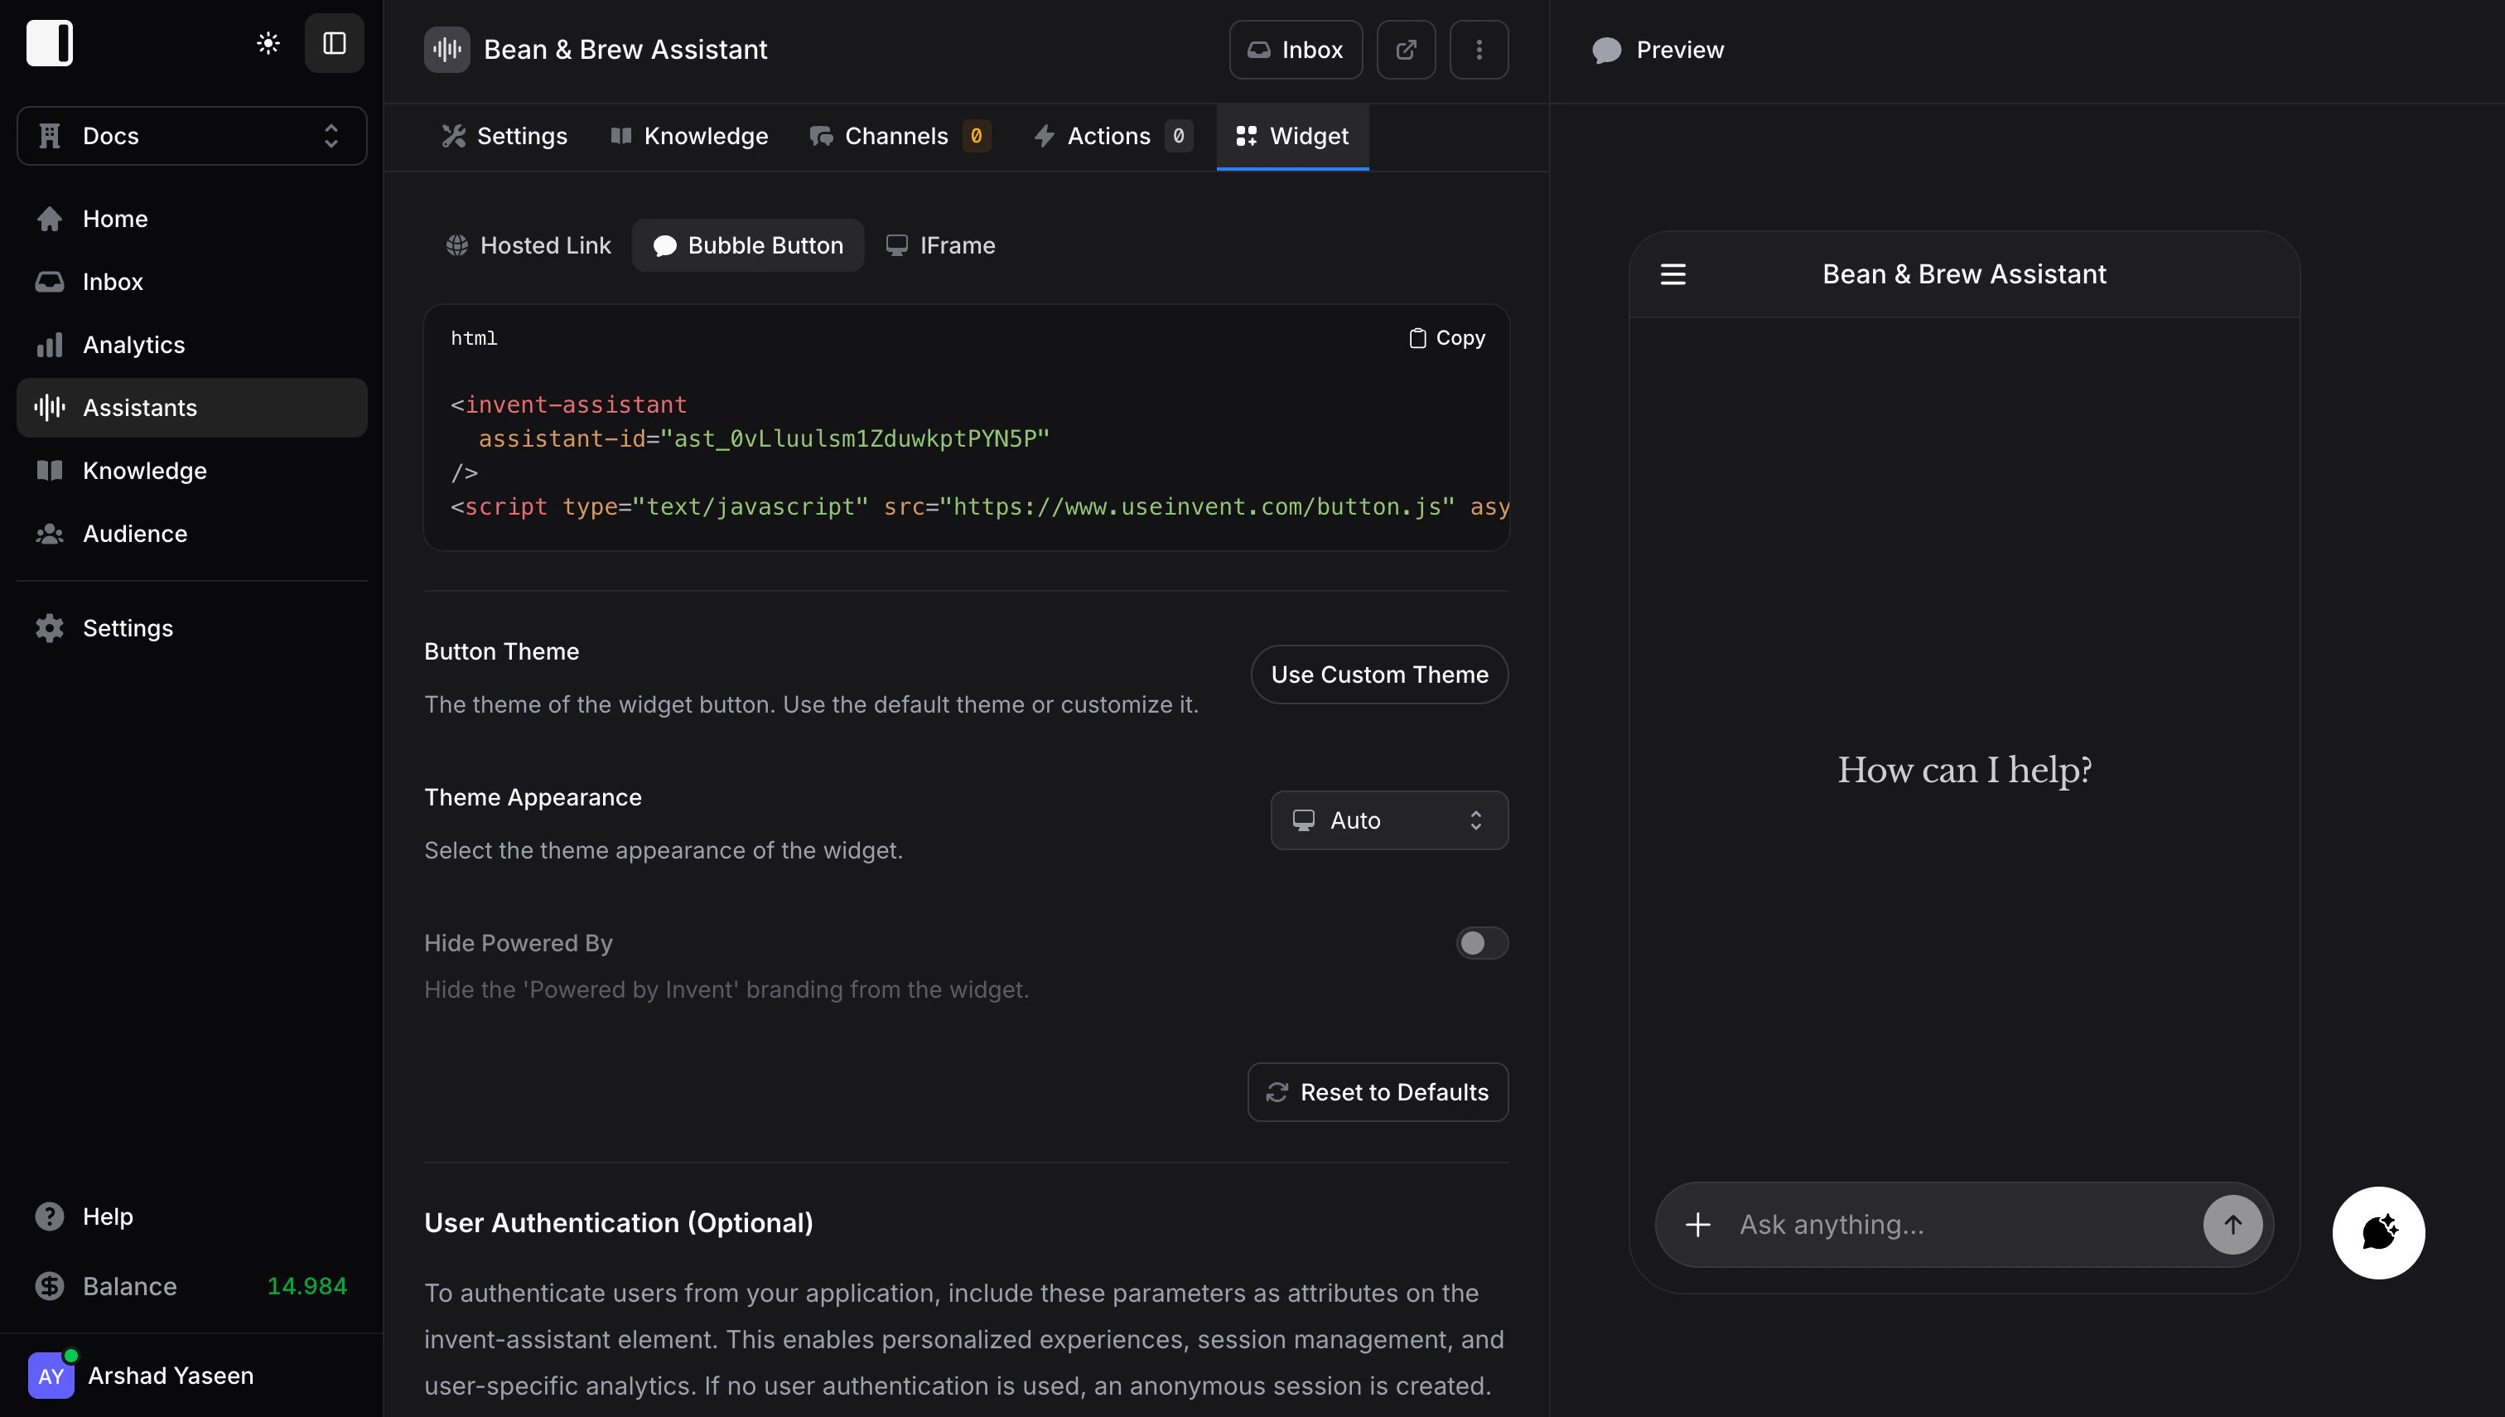The image size is (2505, 1417).
Task: Open assistant in new window icon
Action: tap(1406, 50)
